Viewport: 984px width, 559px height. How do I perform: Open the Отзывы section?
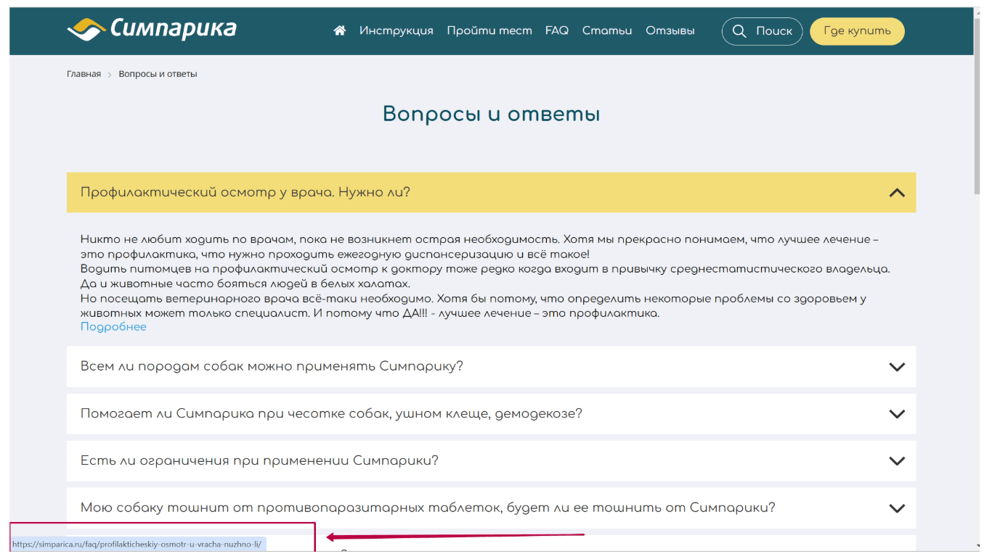point(670,30)
